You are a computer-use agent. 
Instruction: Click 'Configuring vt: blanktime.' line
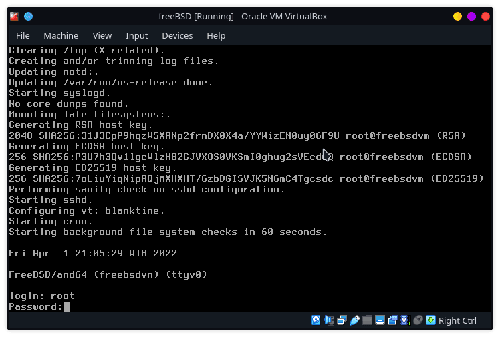[86, 210]
